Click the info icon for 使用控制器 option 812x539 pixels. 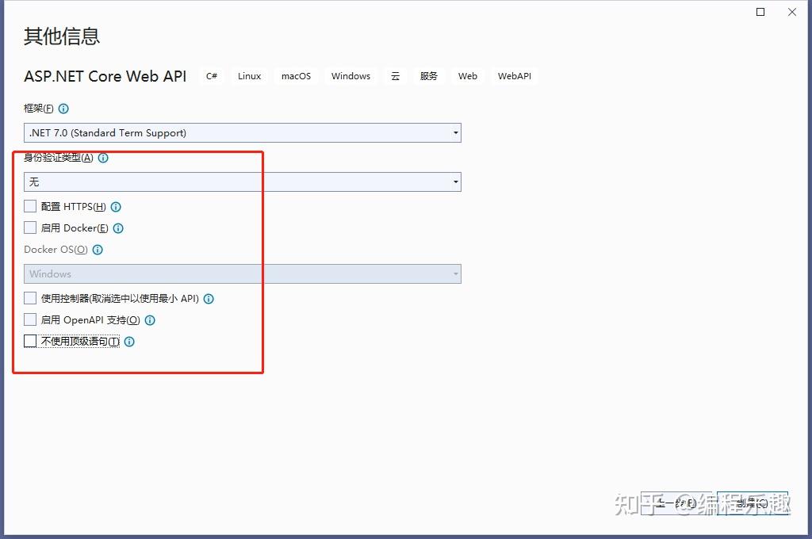[x=208, y=299]
